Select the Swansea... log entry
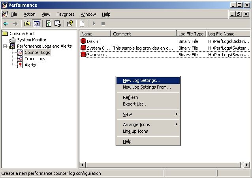 (x=98, y=55)
